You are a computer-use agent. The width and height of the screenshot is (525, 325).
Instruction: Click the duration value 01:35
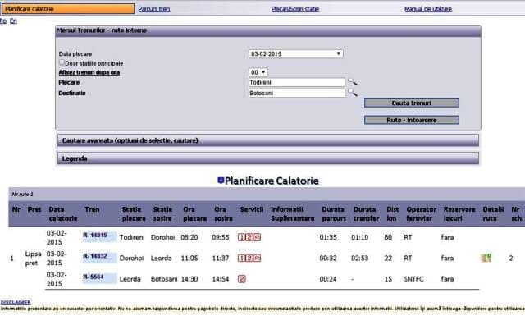click(328, 237)
